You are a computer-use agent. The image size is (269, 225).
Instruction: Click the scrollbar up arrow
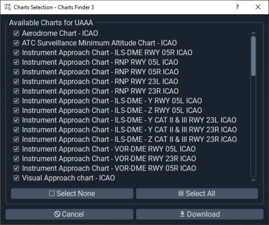253,33
